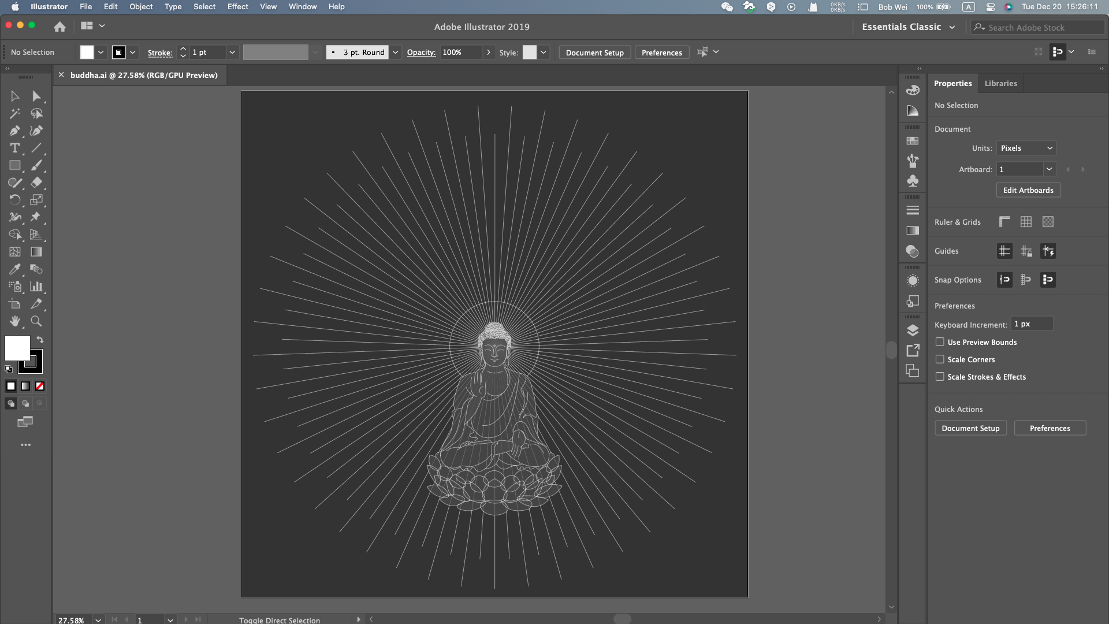Select the Pen tool
This screenshot has width=1109, height=624.
[x=14, y=131]
